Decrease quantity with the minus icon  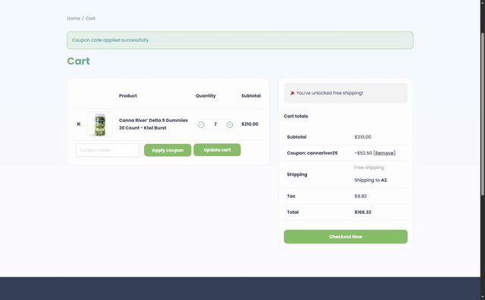pos(201,124)
